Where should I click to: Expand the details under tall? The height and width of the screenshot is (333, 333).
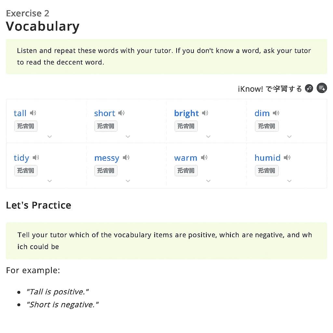(49, 137)
